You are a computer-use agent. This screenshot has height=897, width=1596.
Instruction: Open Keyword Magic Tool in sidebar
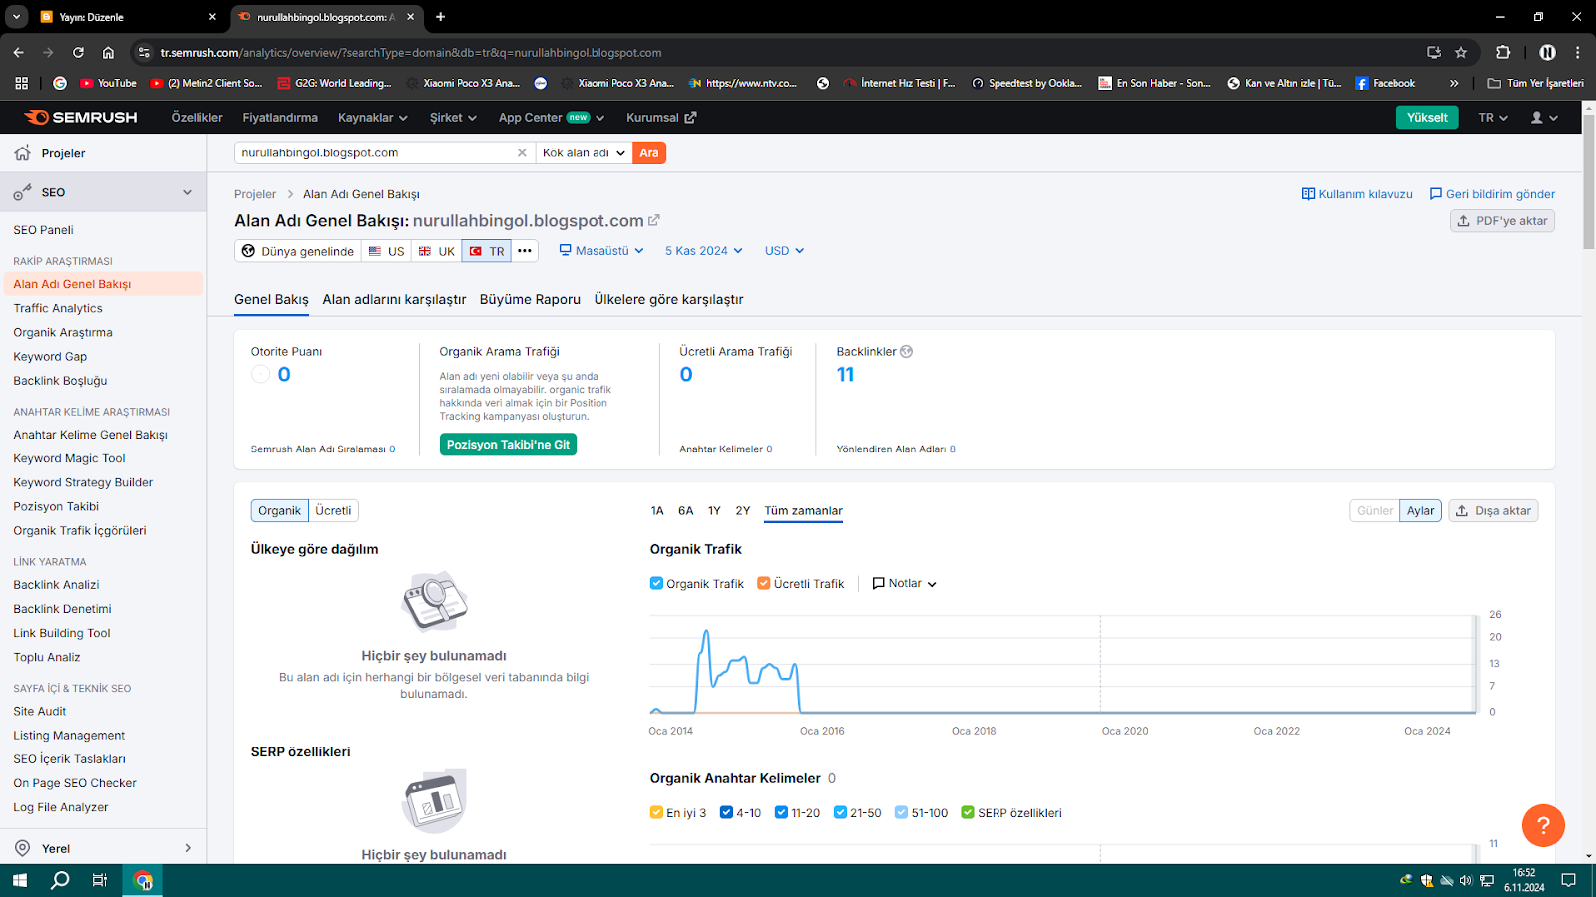(69, 458)
